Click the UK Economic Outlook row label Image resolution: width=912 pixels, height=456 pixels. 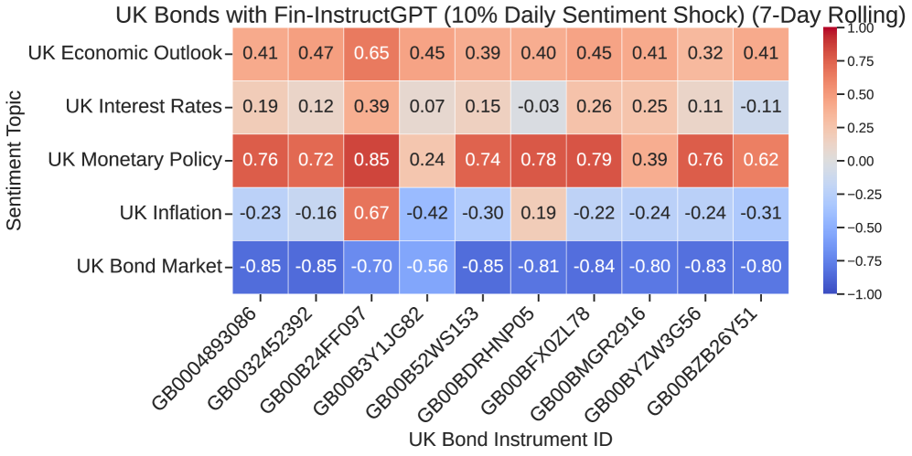coord(125,53)
